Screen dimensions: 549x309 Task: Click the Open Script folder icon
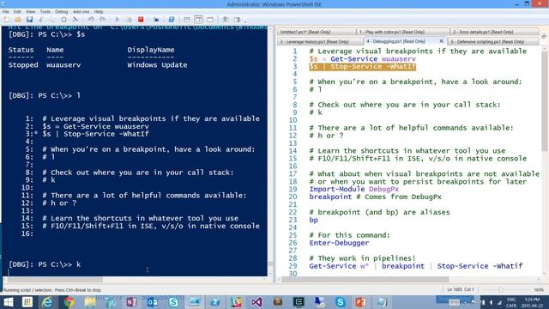click(18, 20)
